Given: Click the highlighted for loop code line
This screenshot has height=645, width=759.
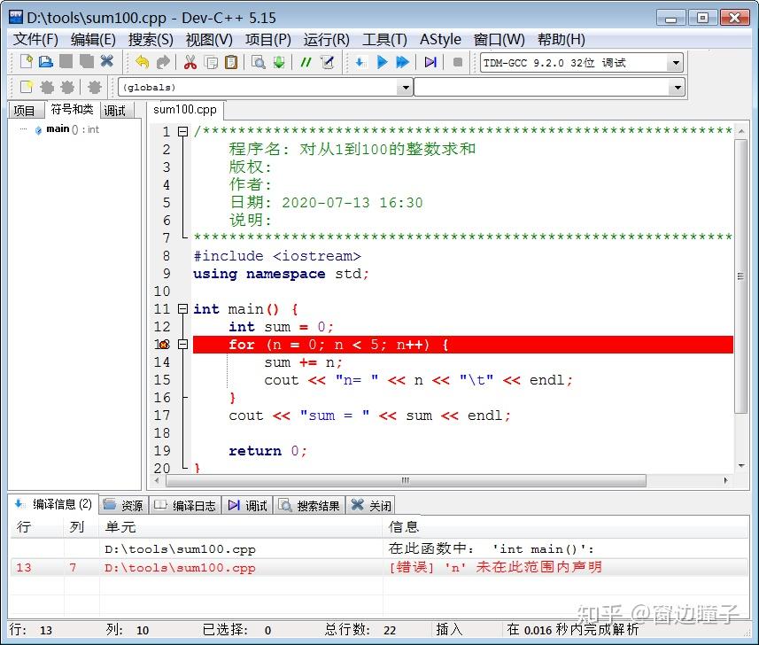Looking at the screenshot, I should pos(463,345).
